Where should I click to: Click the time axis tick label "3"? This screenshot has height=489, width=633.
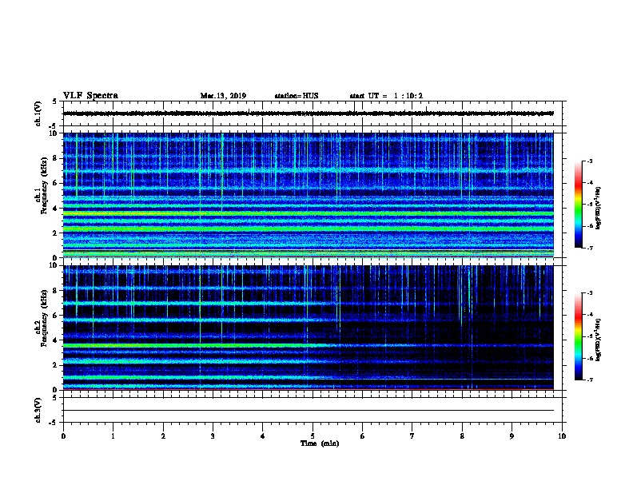pos(213,436)
